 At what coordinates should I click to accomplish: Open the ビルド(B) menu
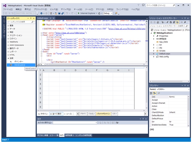(x=54, y=9)
